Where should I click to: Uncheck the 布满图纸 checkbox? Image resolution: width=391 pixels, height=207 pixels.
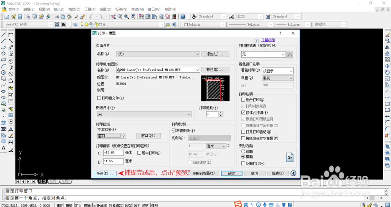pos(174,130)
